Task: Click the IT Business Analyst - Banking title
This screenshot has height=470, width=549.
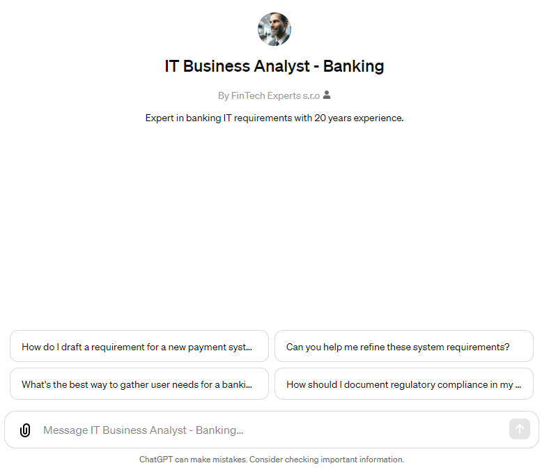Action: point(274,66)
